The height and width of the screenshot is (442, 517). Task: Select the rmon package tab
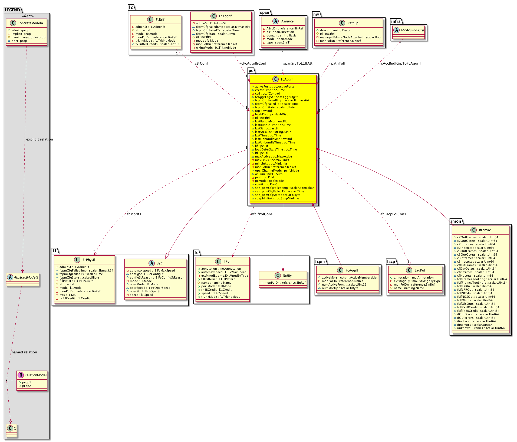[456, 221]
